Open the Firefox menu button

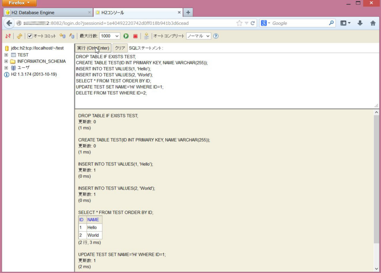(20, 3)
